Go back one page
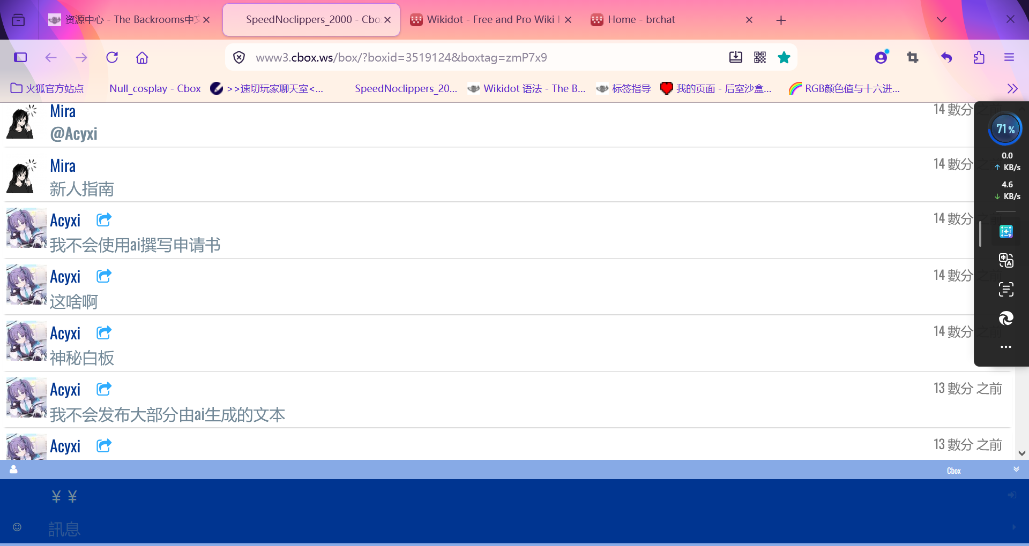 coord(51,57)
